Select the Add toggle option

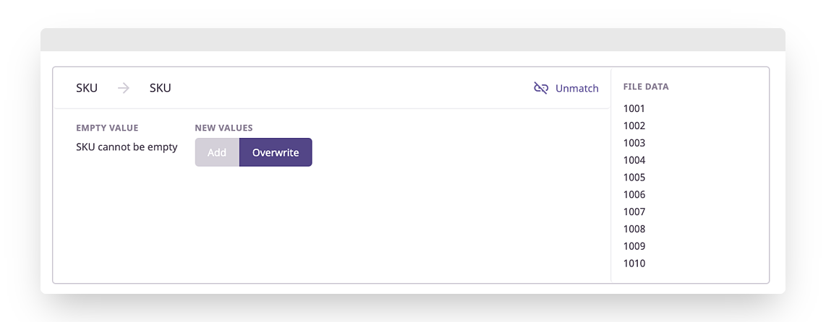(x=217, y=152)
